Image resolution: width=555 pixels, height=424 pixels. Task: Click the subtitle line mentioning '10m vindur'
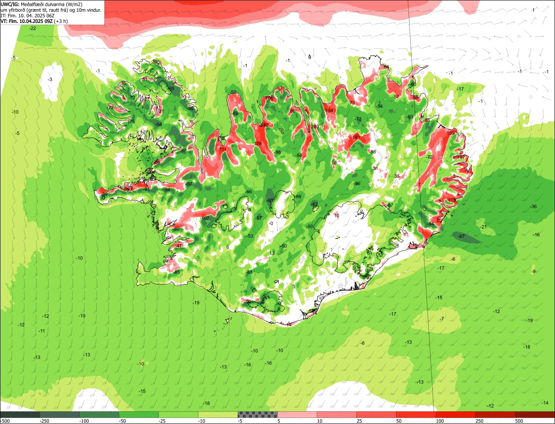tap(51, 10)
